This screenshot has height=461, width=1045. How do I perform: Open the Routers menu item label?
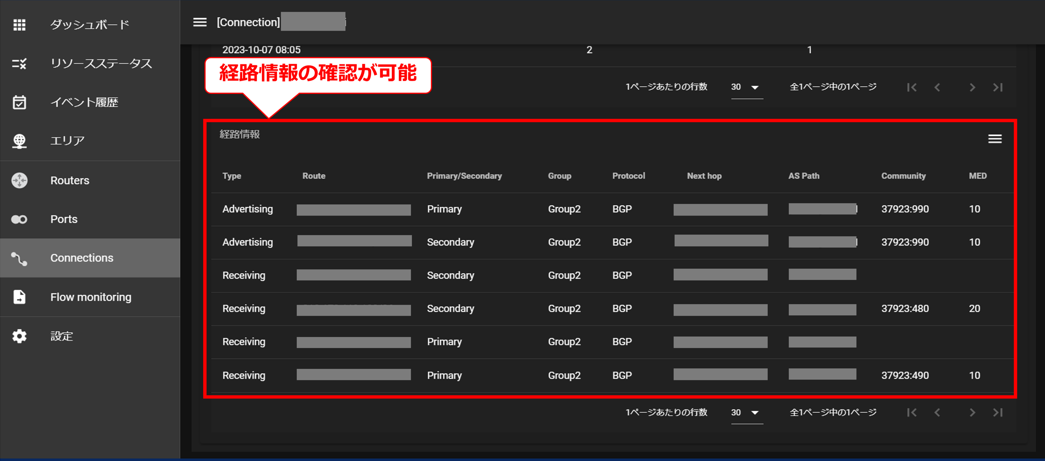click(70, 180)
